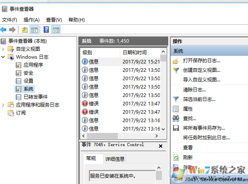The height and width of the screenshot is (184, 248).
Task: Open the 已转发事件 log
Action: pos(36,97)
